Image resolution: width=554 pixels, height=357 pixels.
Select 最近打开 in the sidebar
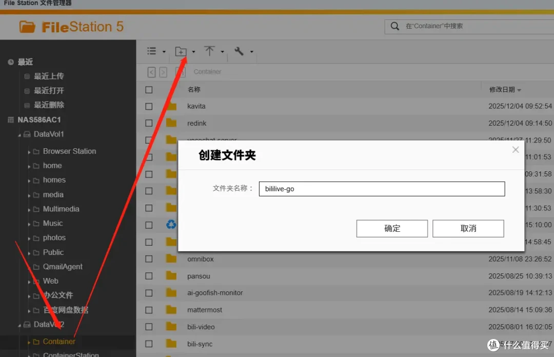point(49,91)
